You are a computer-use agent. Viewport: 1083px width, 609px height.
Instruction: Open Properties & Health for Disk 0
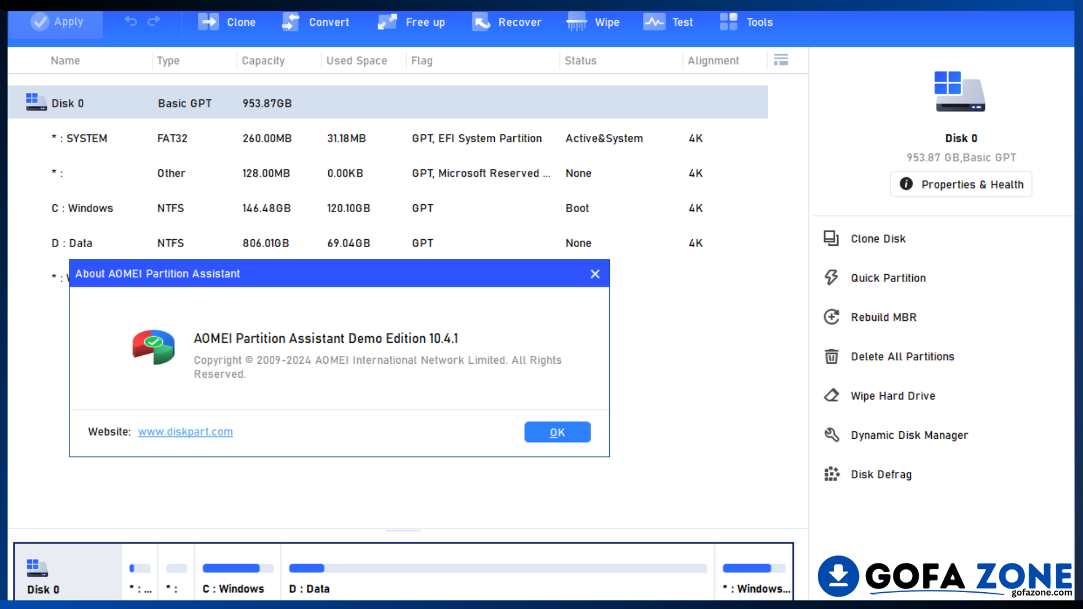coord(961,184)
